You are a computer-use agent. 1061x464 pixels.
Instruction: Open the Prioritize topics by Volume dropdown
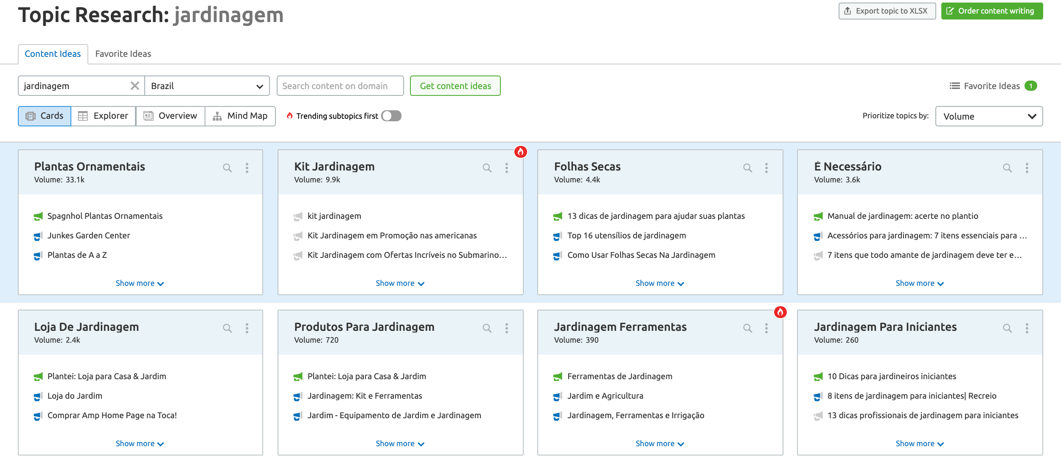coord(988,116)
